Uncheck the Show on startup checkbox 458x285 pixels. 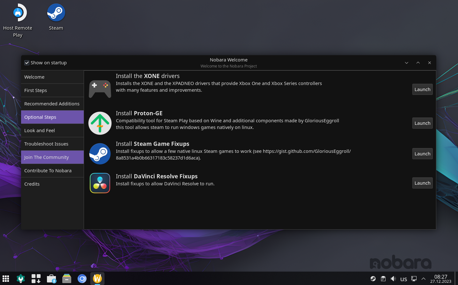27,63
